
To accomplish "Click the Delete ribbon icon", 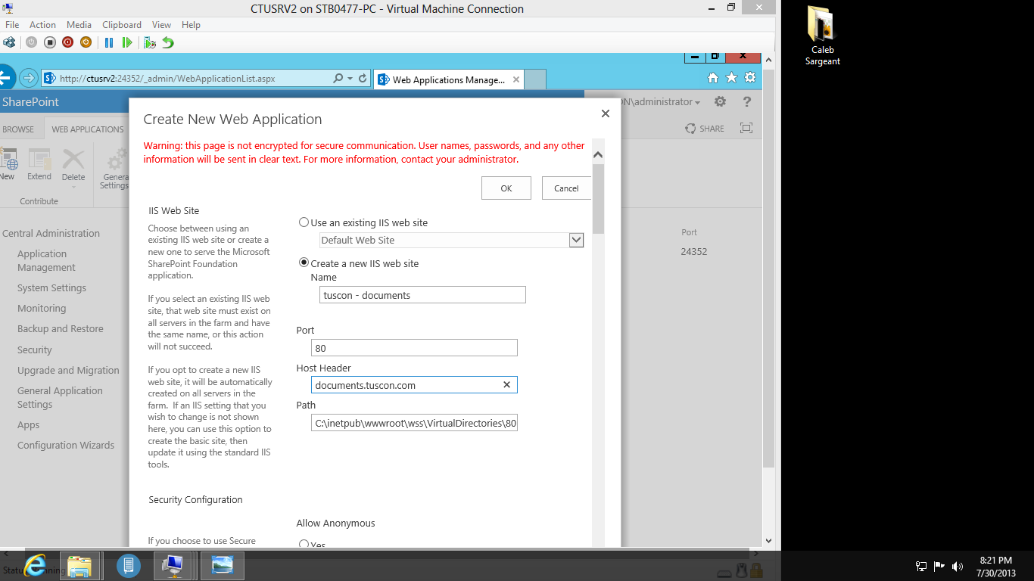I will (73, 166).
